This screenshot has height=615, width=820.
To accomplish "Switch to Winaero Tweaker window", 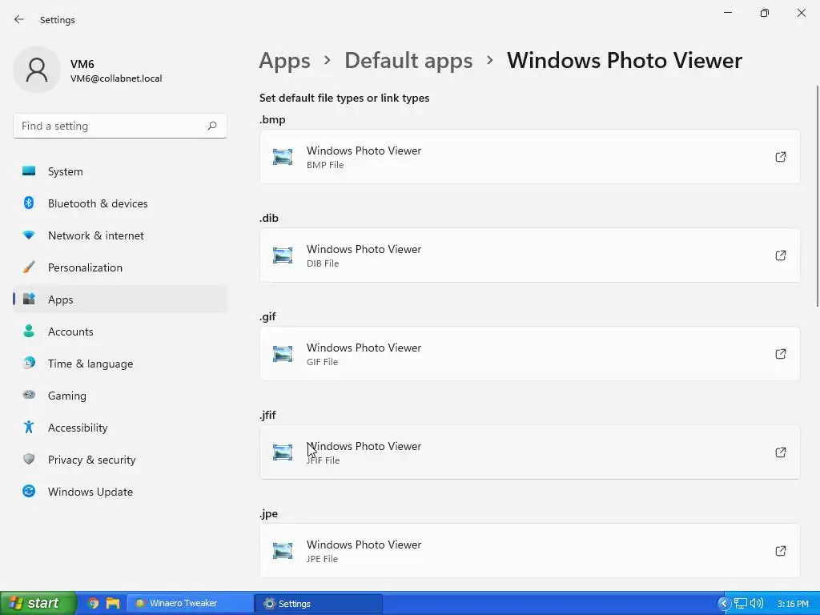I will point(191,603).
